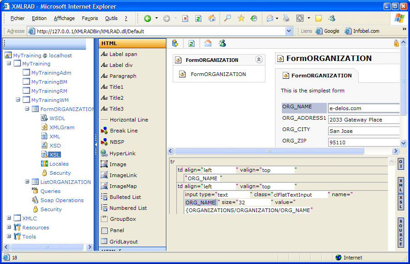Select the XML vertical tab
Image resolution: width=410 pixels, height=264 pixels.
[x=400, y=185]
